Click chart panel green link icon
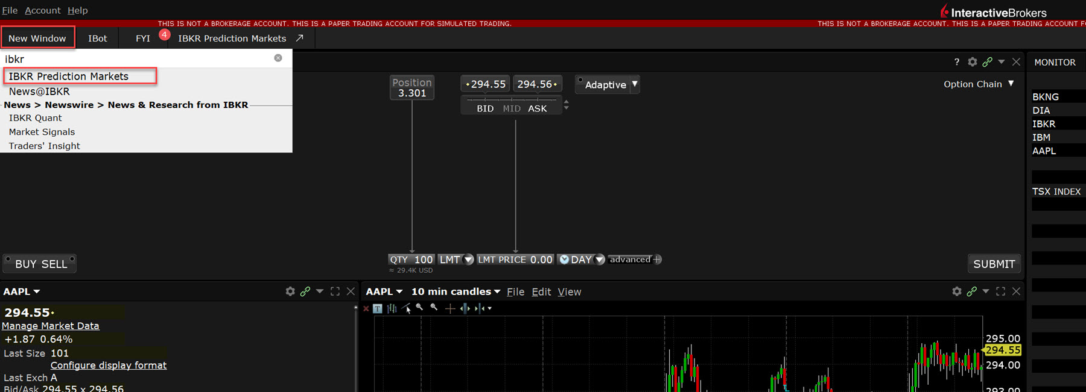Screen dimensions: 1086x392 (971, 291)
